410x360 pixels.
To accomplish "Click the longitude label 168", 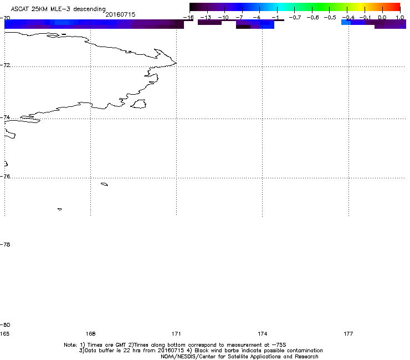I will point(90,333).
